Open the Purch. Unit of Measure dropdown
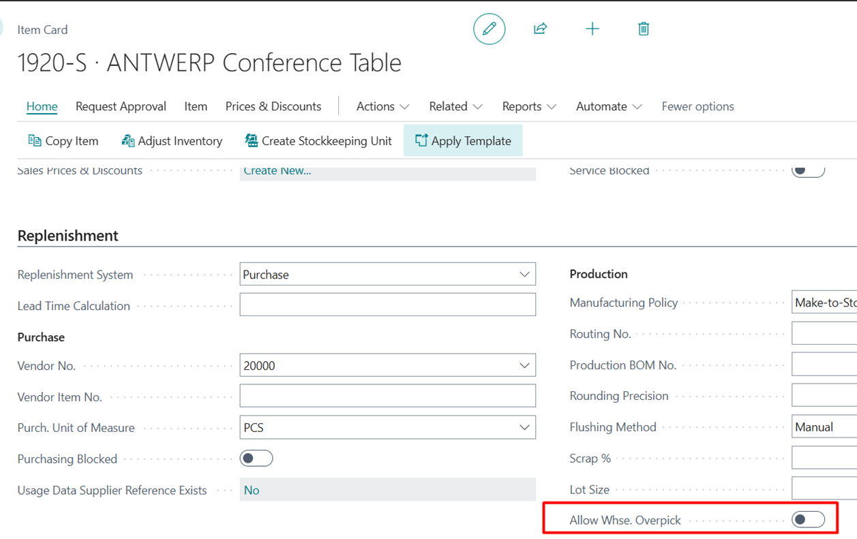This screenshot has height=539, width=857. pyautogui.click(x=524, y=428)
